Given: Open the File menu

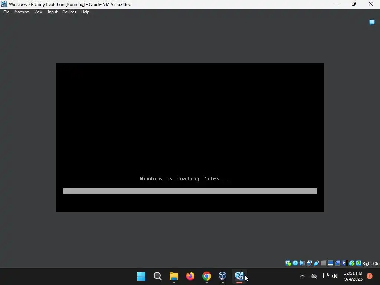Looking at the screenshot, I should [6, 12].
